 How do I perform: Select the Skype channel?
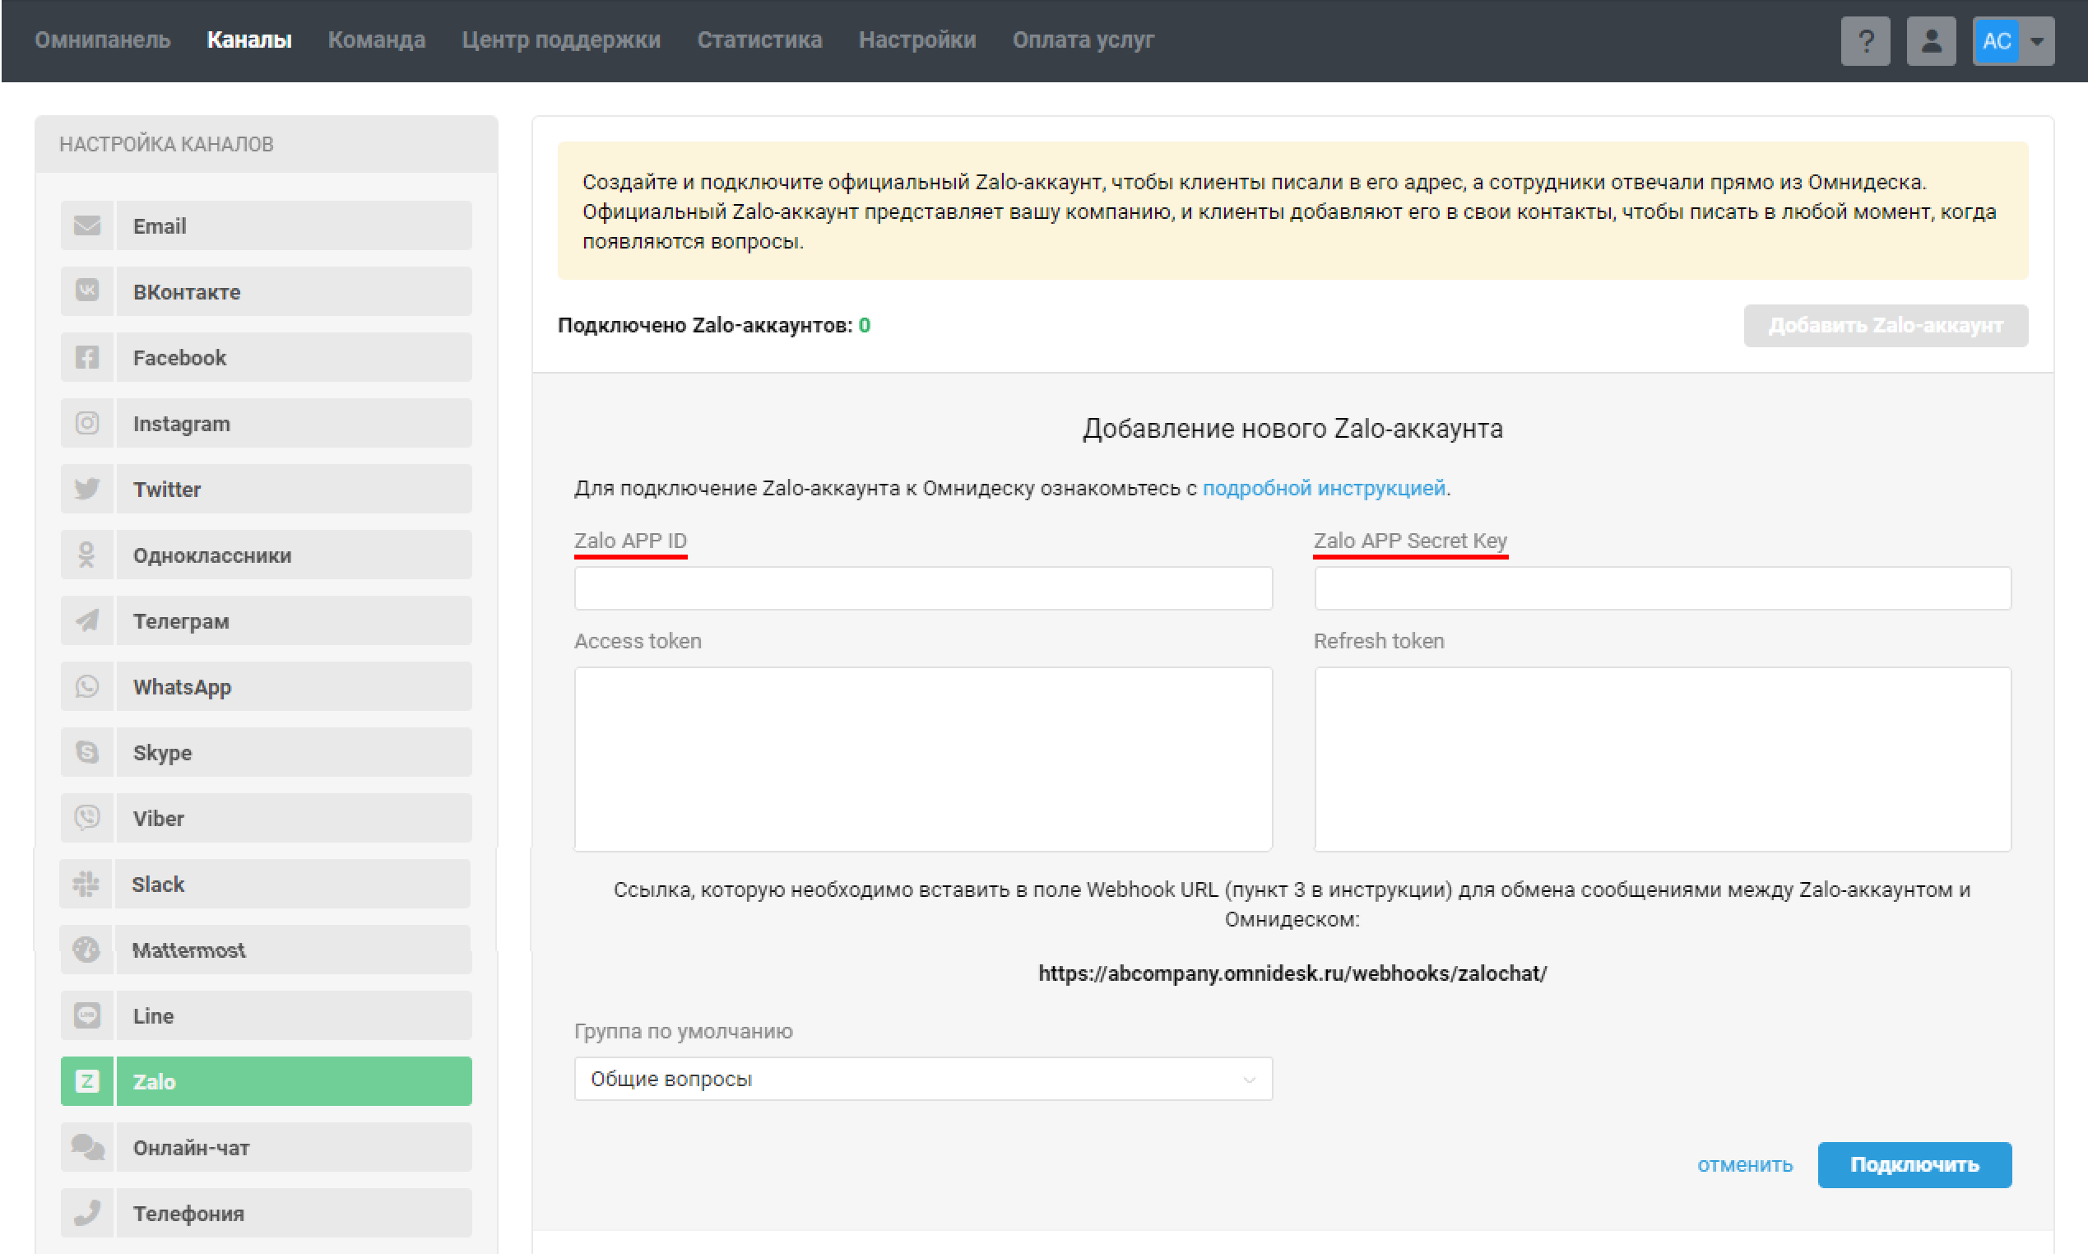pos(266,753)
